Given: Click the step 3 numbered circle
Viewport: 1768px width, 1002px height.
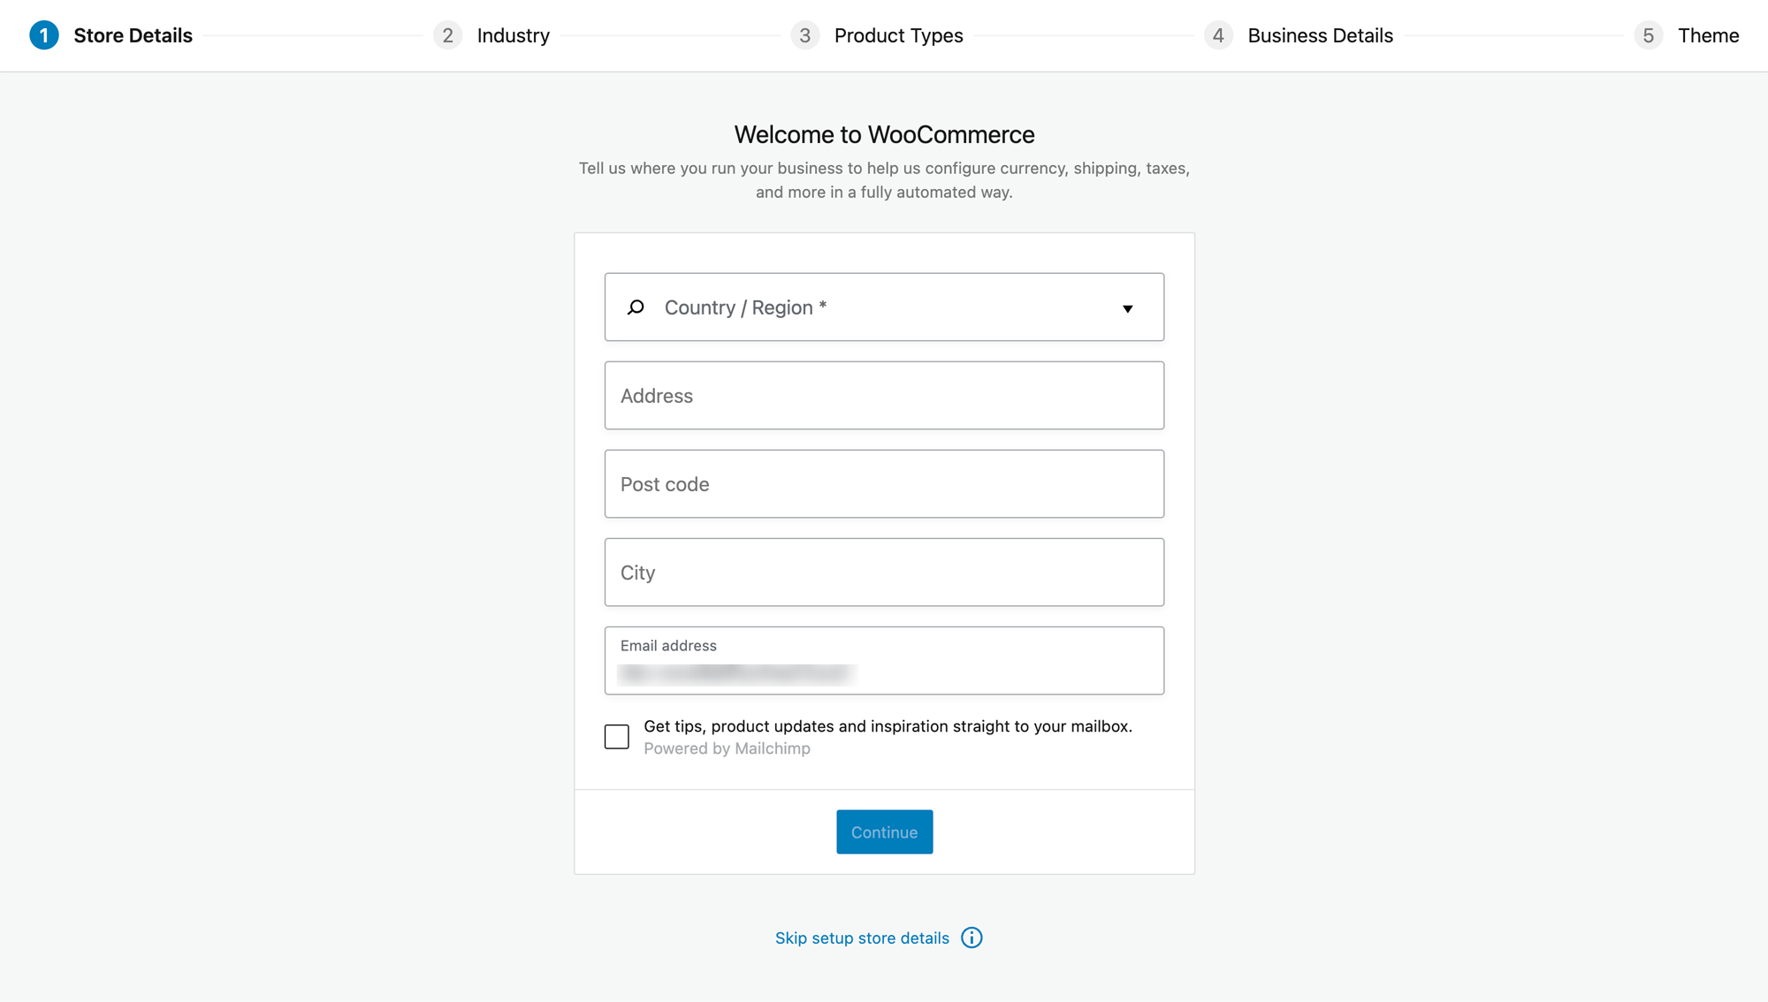Looking at the screenshot, I should pos(805,35).
